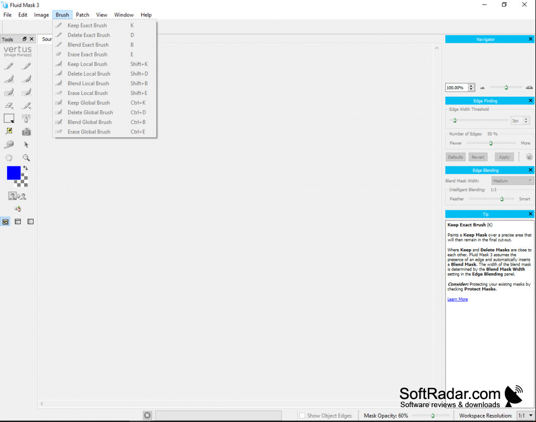
Task: Select the Keep Exact Brush tool in Tools panel
Action: [9, 66]
